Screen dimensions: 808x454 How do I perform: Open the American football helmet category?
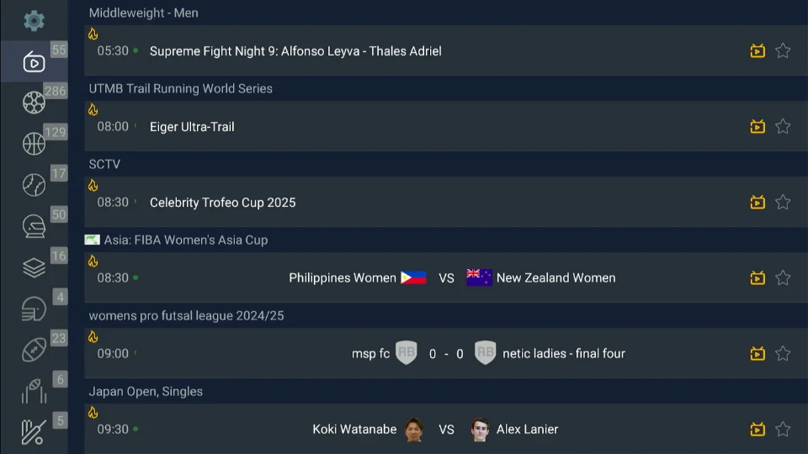pos(34,309)
